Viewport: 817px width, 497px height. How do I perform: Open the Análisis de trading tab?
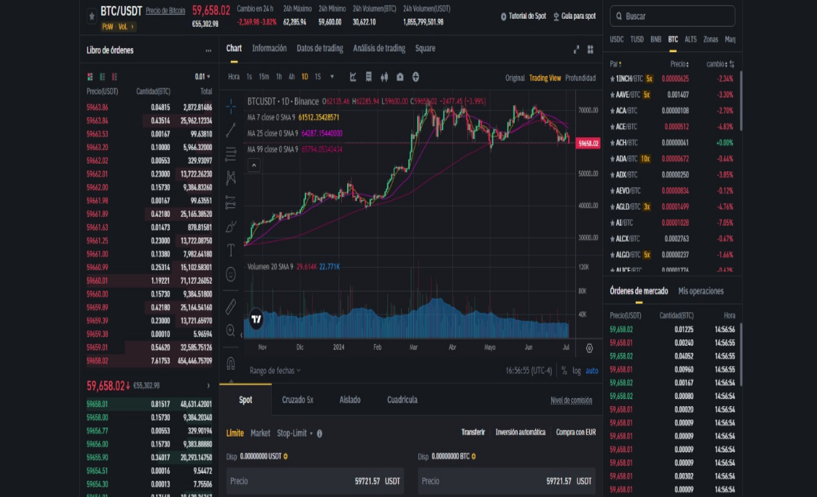point(379,49)
